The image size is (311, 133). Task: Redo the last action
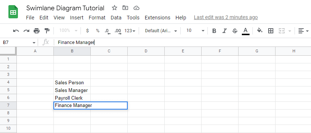26,31
